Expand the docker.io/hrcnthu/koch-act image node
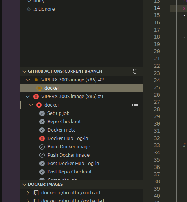Image resolution: width=187 pixels, height=202 pixels. (28, 193)
